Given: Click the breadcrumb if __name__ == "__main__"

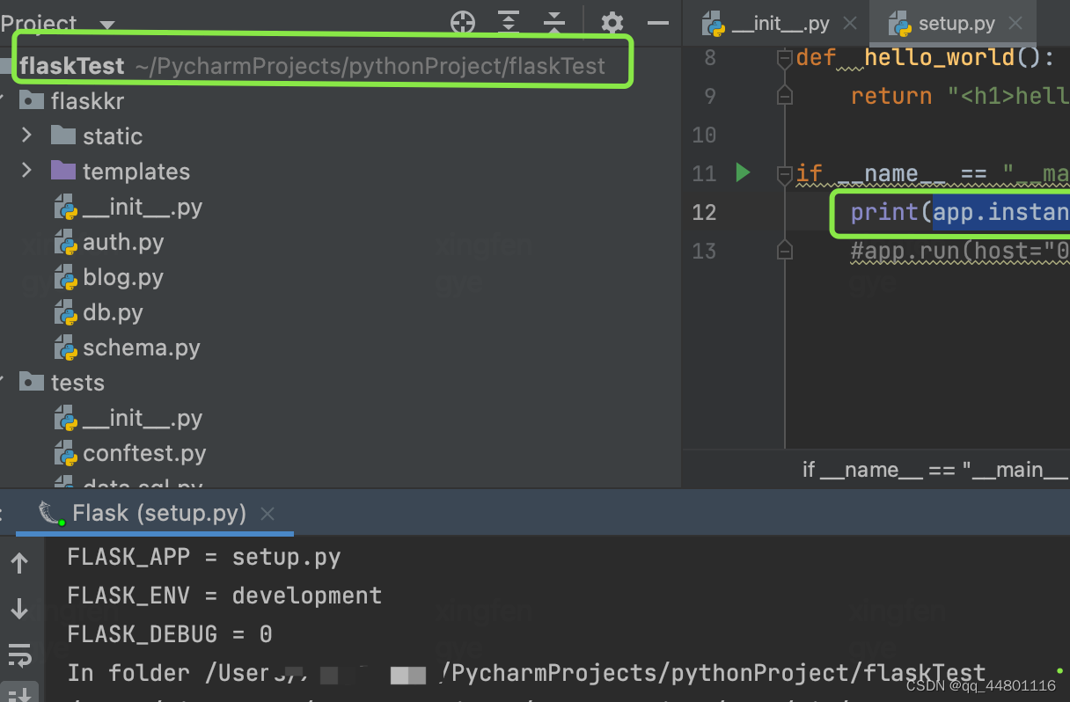Looking at the screenshot, I should pyautogui.click(x=934, y=470).
